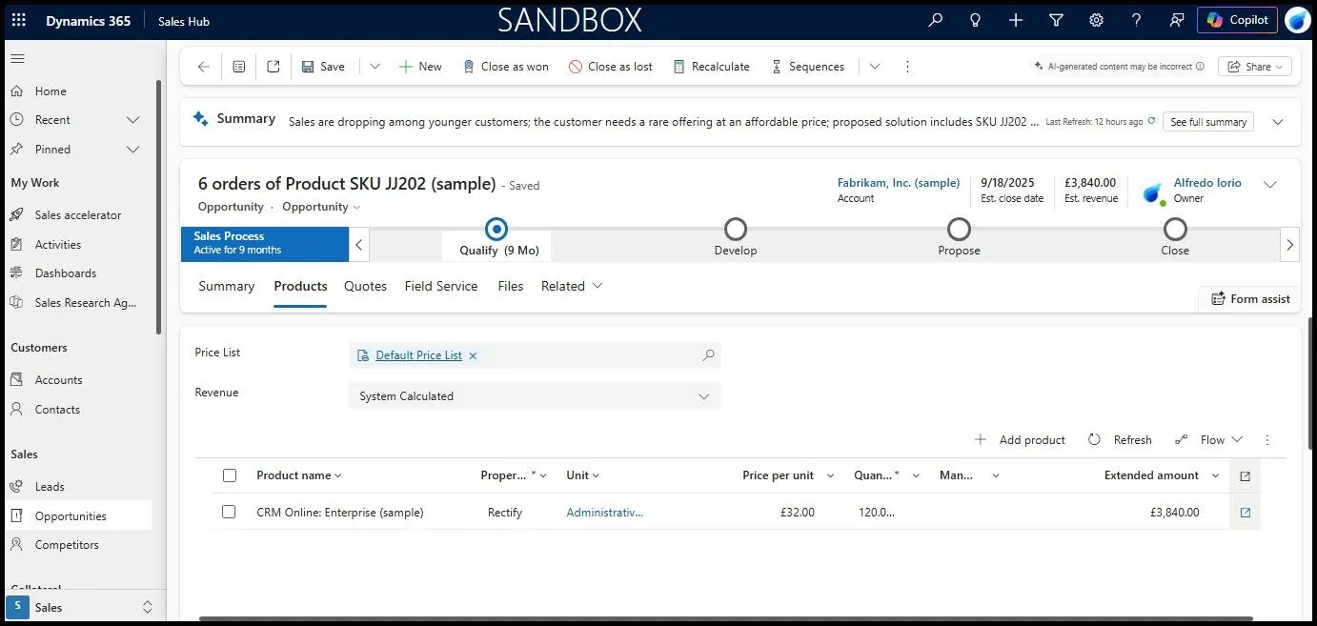Viewport: 1317px width, 626px height.
Task: Switch to the Quotes tab
Action: 366,286
